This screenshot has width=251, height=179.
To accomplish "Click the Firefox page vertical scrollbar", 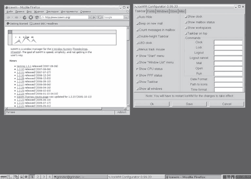I will (x=128, y=65).
